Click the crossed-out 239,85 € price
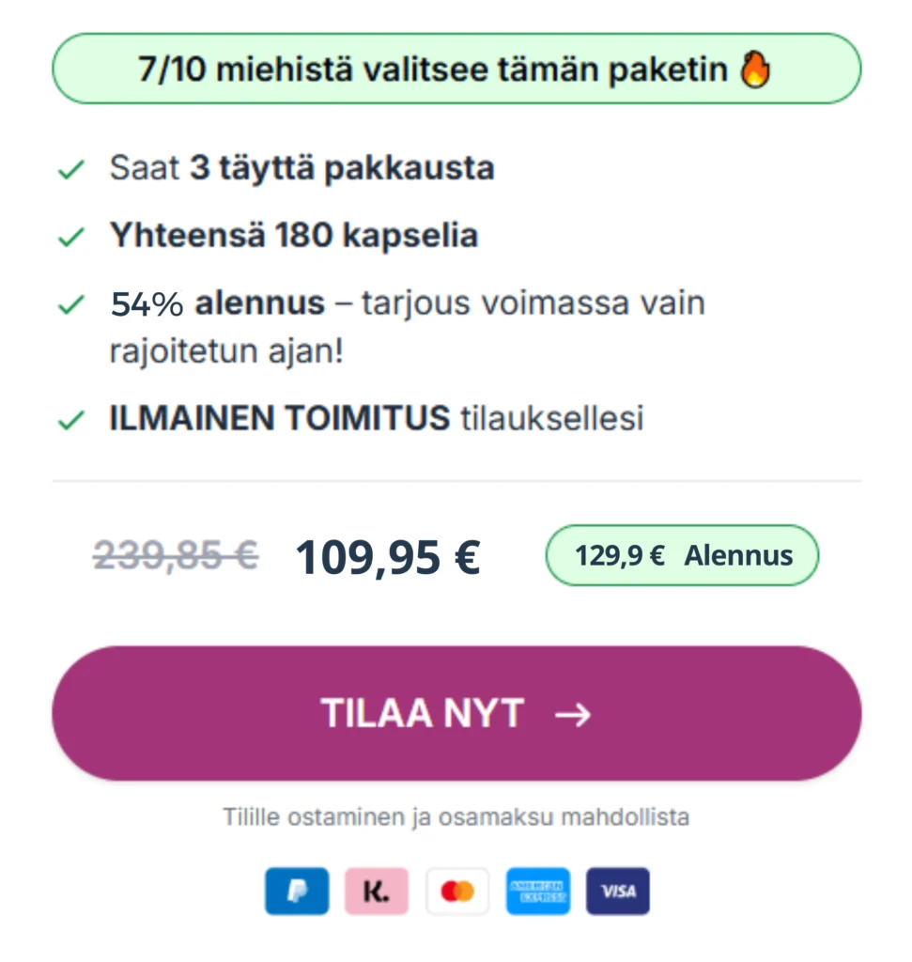The image size is (912, 962). coord(176,556)
